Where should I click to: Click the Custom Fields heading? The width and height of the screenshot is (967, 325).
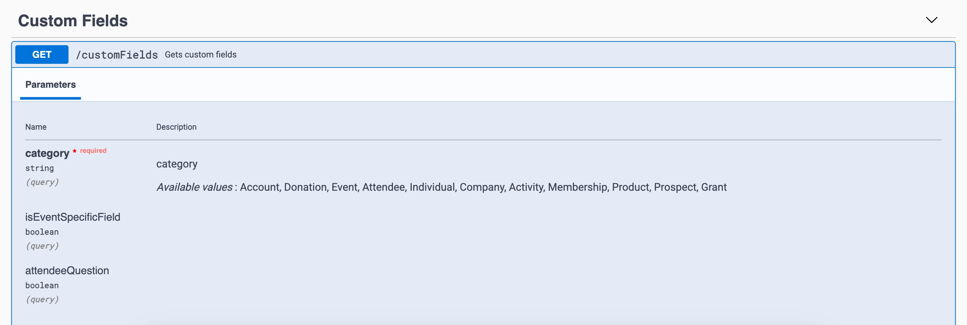coord(73,21)
